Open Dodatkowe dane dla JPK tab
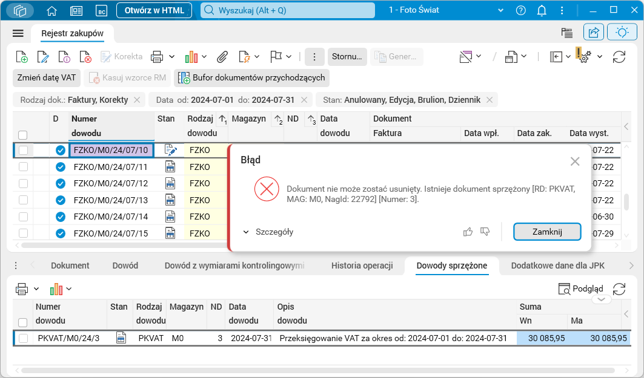This screenshot has width=644, height=378. click(558, 266)
